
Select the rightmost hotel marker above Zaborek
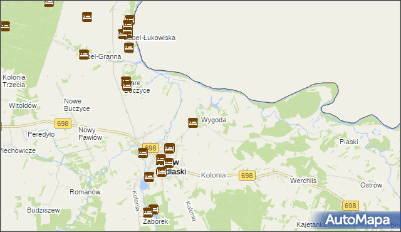154,209
